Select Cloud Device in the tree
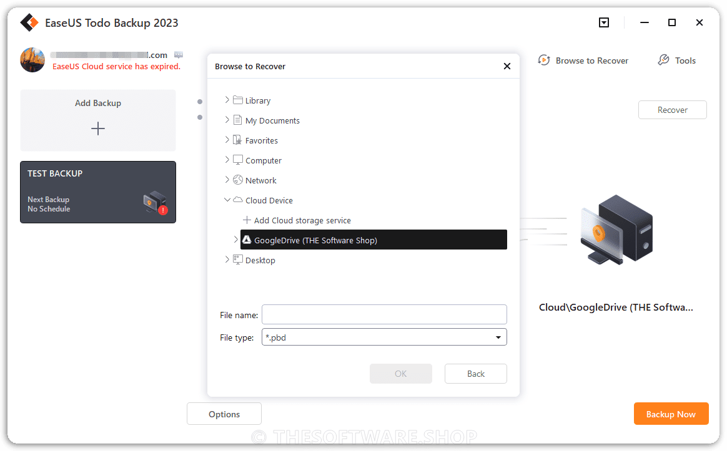Viewport: 727px width, 451px height. click(269, 200)
